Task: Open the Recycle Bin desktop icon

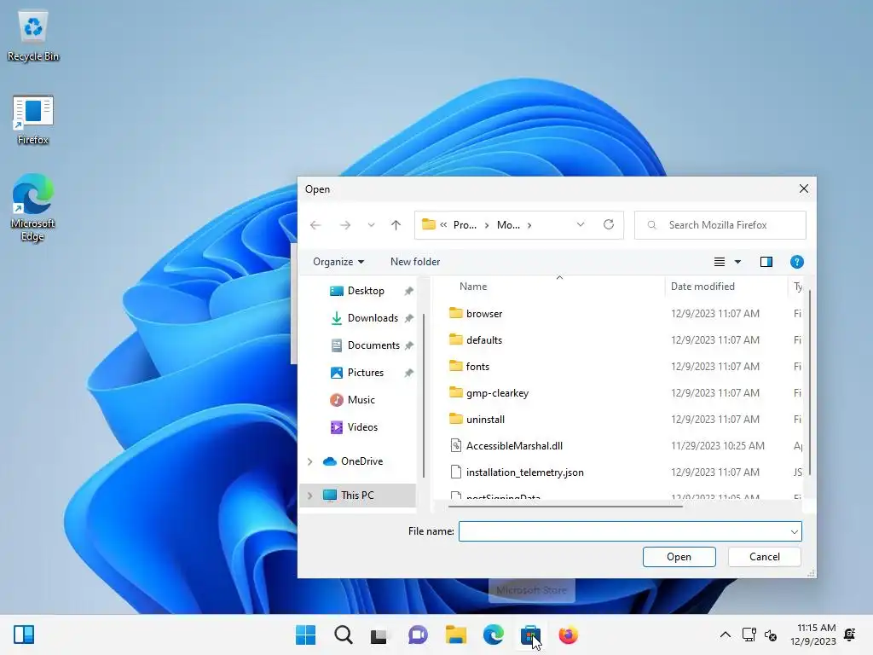Action: (x=33, y=36)
